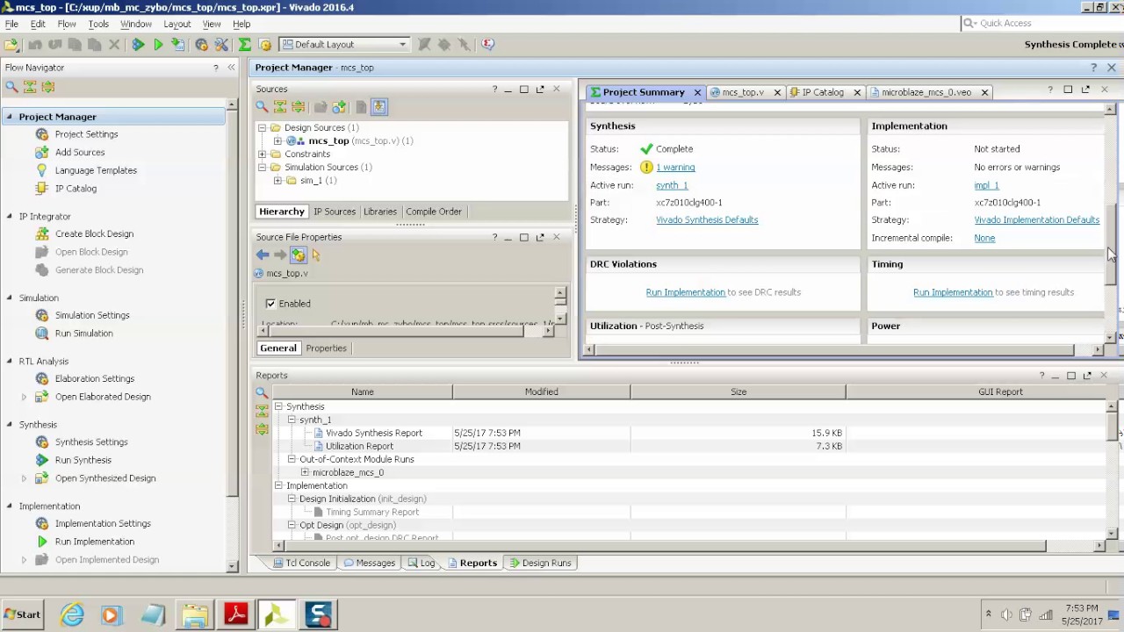
Task: Click search icon in Reports panel
Action: pyautogui.click(x=262, y=392)
